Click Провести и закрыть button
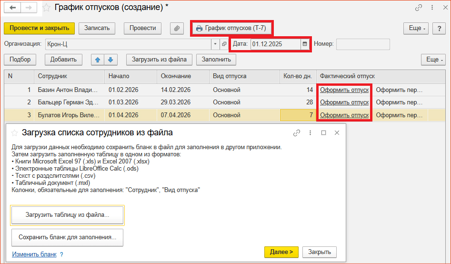 (39, 28)
